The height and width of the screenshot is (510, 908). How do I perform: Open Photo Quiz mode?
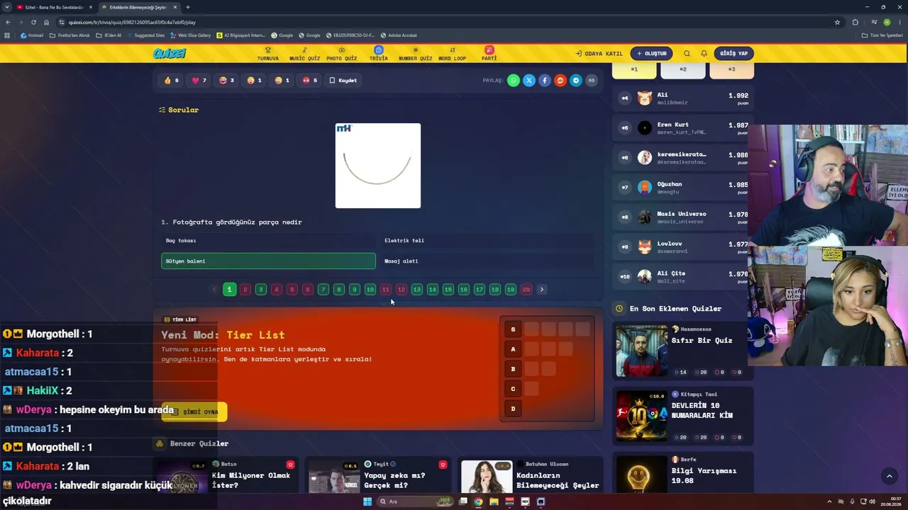(x=341, y=54)
